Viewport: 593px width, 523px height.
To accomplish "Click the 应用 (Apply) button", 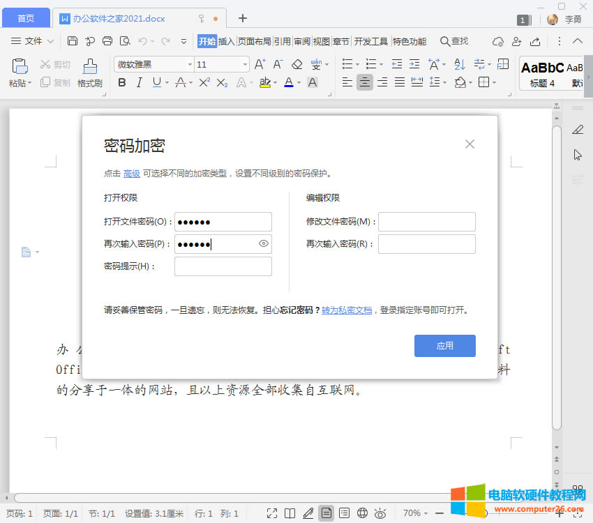I will click(x=444, y=346).
